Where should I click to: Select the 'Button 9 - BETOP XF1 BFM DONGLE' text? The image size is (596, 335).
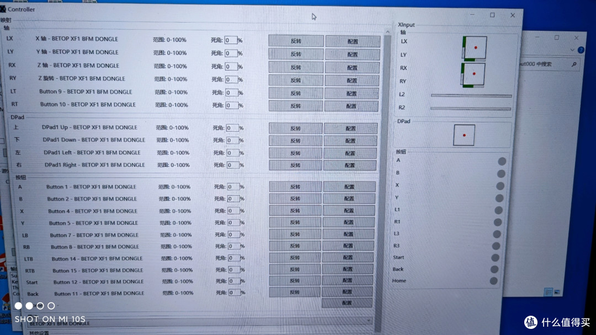pyautogui.click(x=86, y=92)
